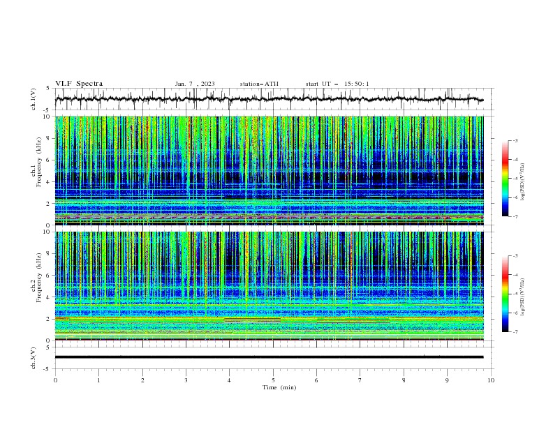Image resolution: width=553 pixels, height=427 pixels.
Task: Click the "Time (min)" axis label
Action: point(279,387)
